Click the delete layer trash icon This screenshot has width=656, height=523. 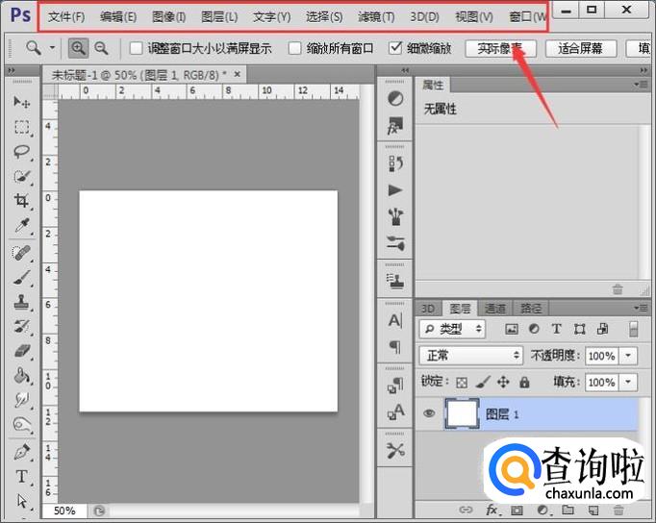click(618, 510)
